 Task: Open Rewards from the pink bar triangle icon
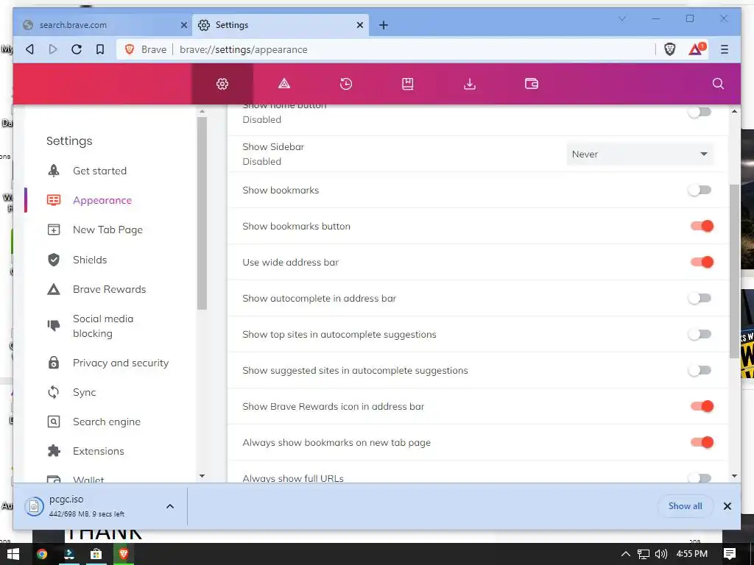point(284,84)
